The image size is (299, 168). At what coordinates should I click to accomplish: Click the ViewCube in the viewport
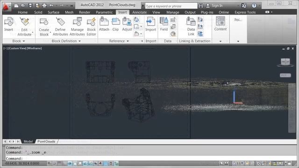pos(285,62)
